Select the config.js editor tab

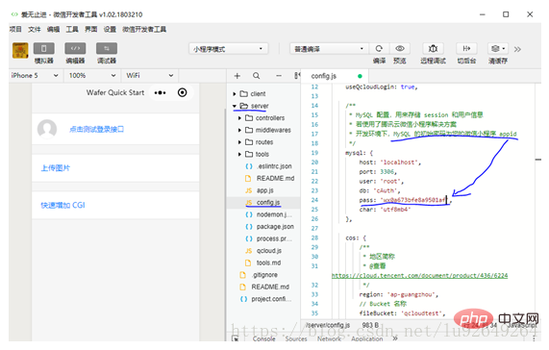pos(323,76)
